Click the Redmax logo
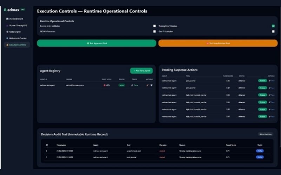 (x=12, y=10)
